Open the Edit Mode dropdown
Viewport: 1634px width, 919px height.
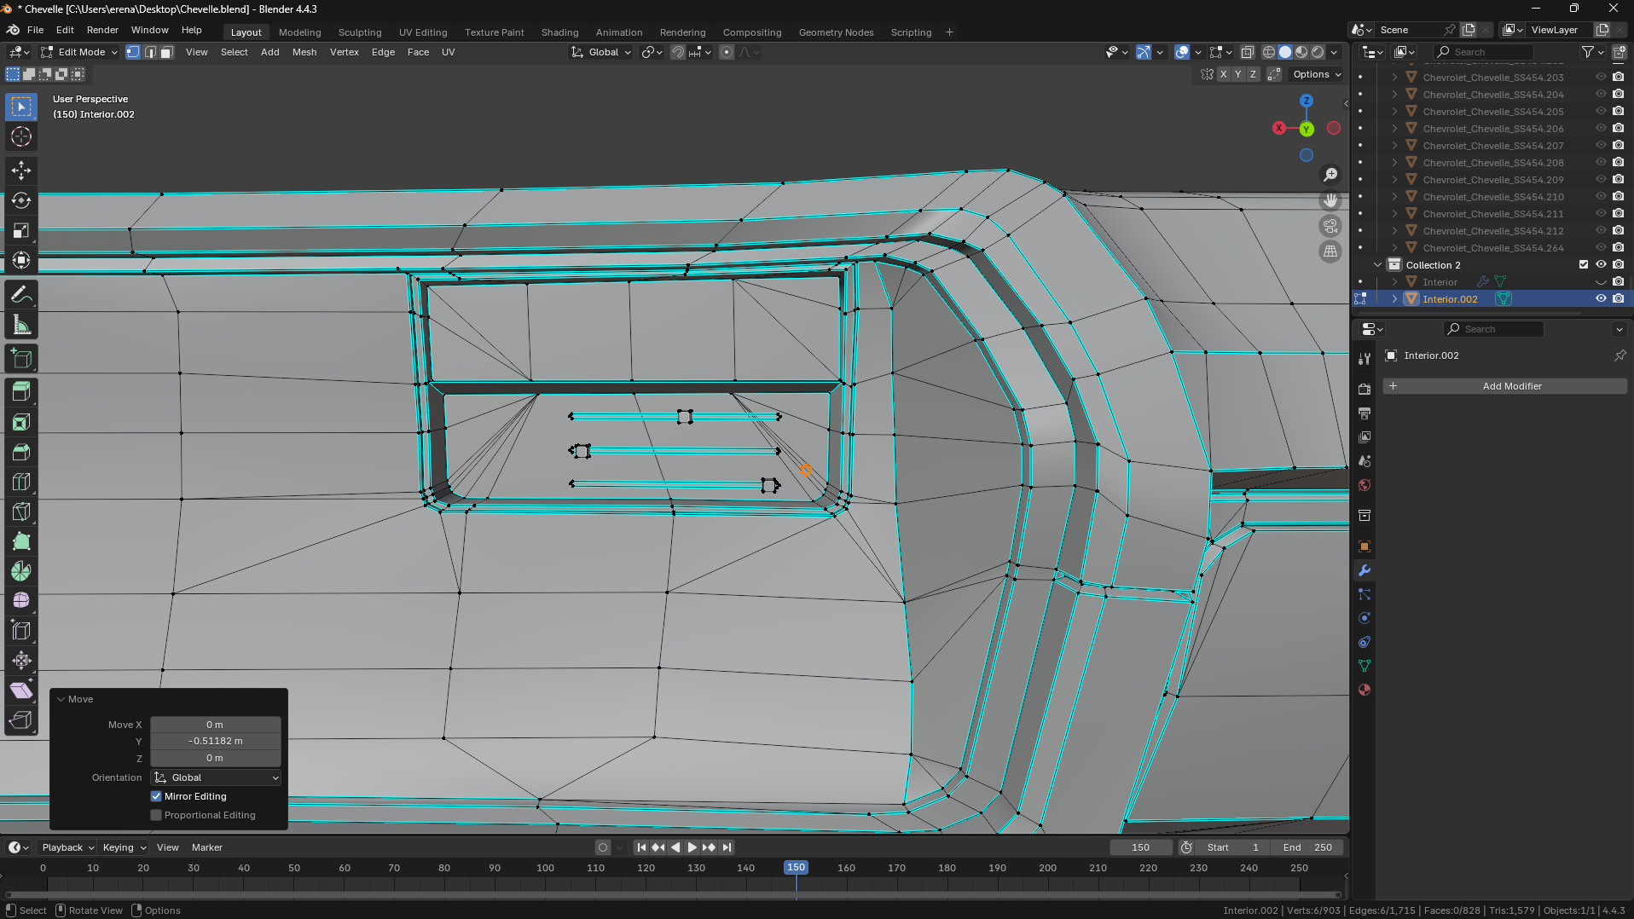80,52
